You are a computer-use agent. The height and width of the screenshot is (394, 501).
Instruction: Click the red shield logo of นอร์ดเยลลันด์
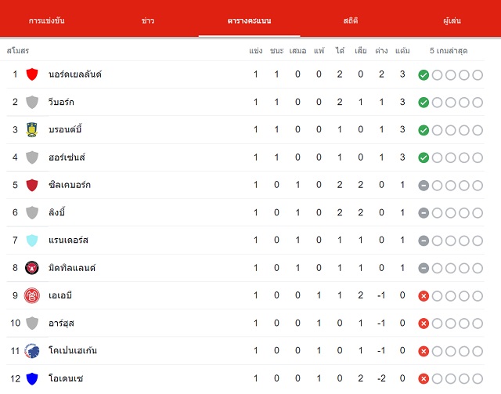tap(32, 74)
